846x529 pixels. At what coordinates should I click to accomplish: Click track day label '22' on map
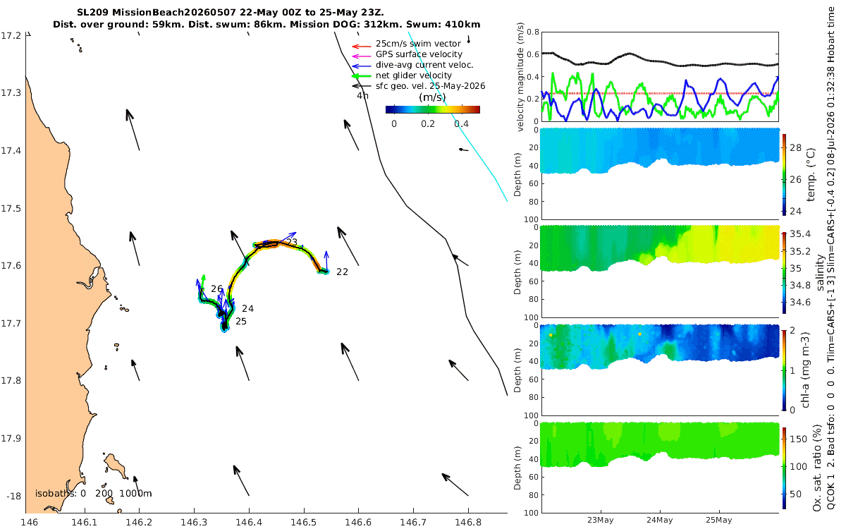pos(342,272)
